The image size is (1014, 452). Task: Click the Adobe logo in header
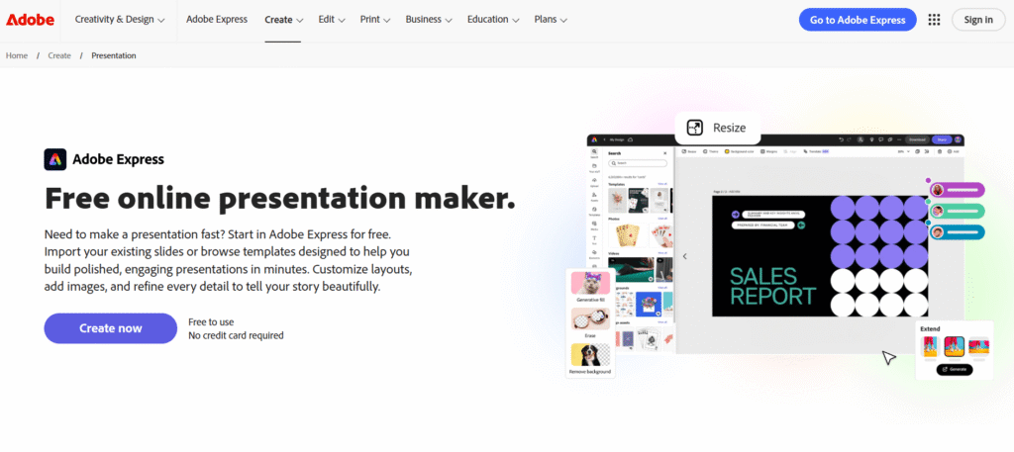click(x=29, y=19)
